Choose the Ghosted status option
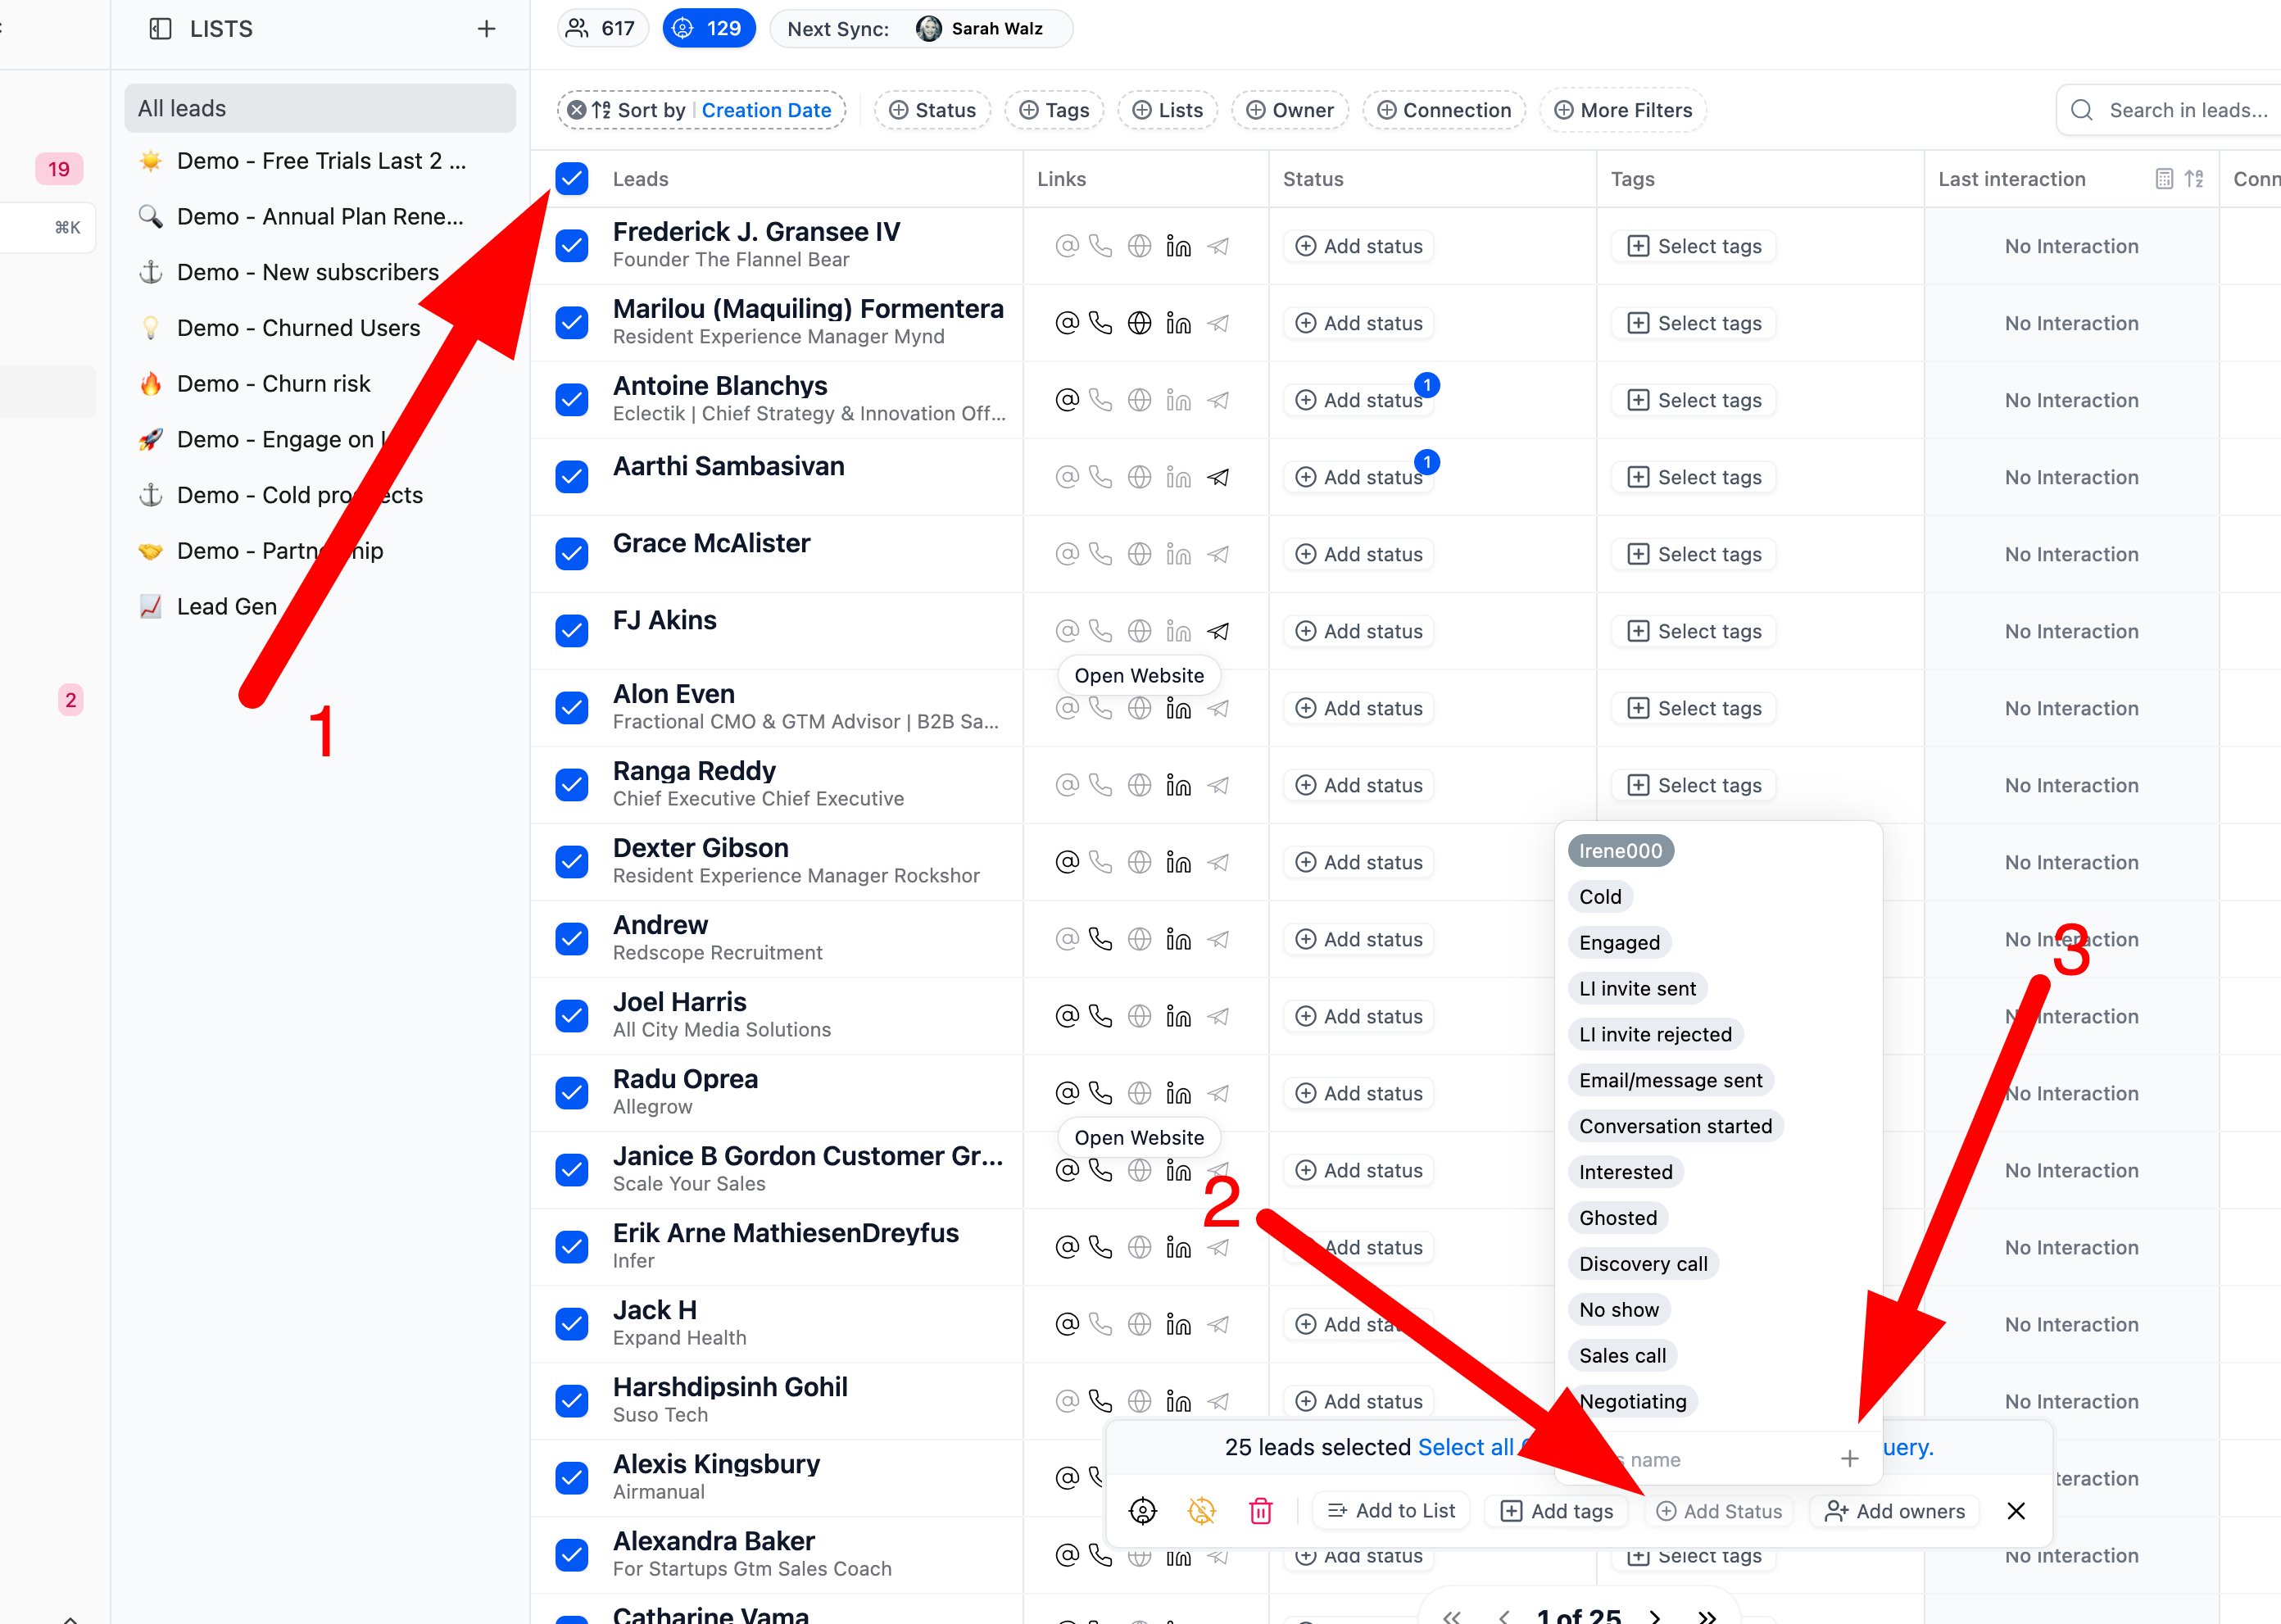This screenshot has height=1624, width=2281. [1618, 1218]
